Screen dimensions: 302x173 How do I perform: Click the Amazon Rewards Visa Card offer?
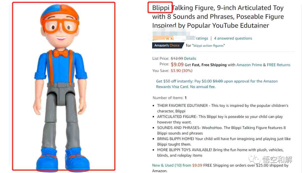coord(217,84)
